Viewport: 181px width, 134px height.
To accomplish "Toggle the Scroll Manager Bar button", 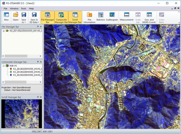I will tap(75, 18).
